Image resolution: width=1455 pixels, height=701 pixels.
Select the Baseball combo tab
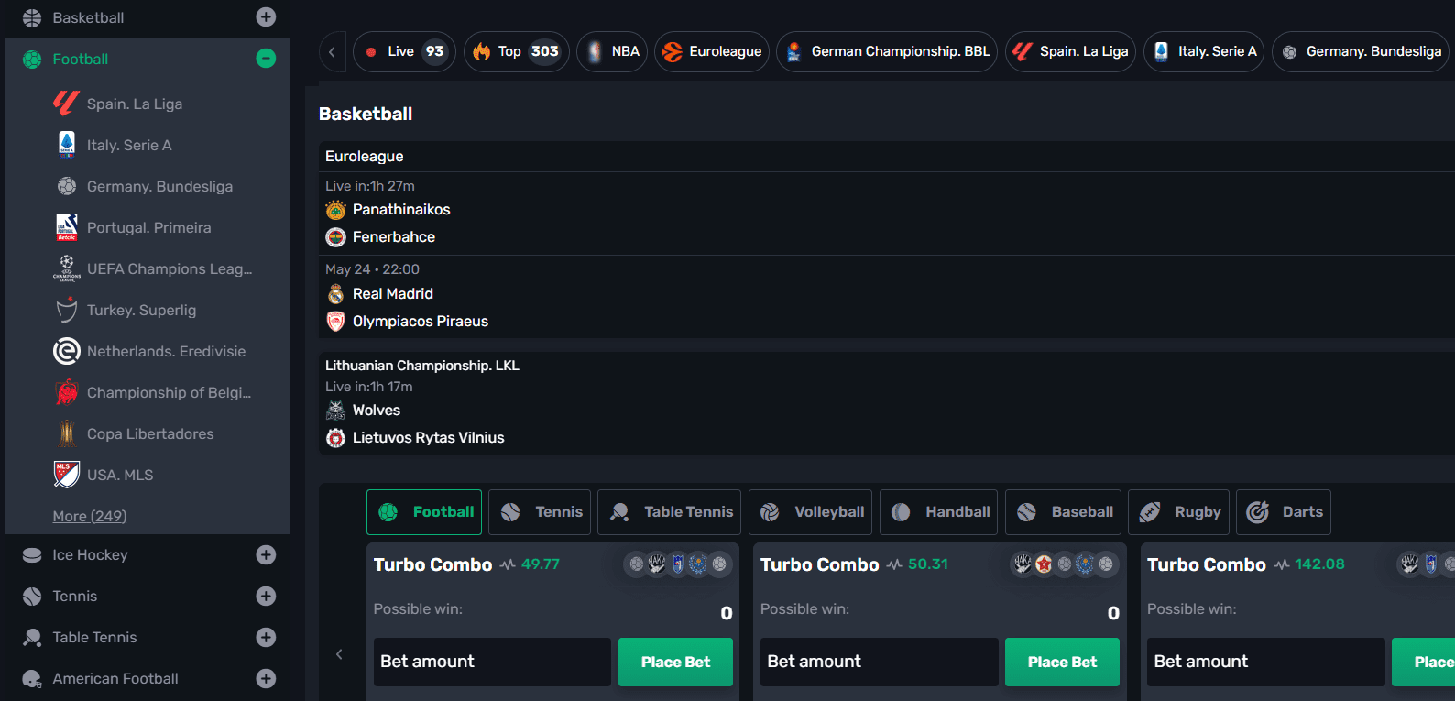pyautogui.click(x=1063, y=512)
